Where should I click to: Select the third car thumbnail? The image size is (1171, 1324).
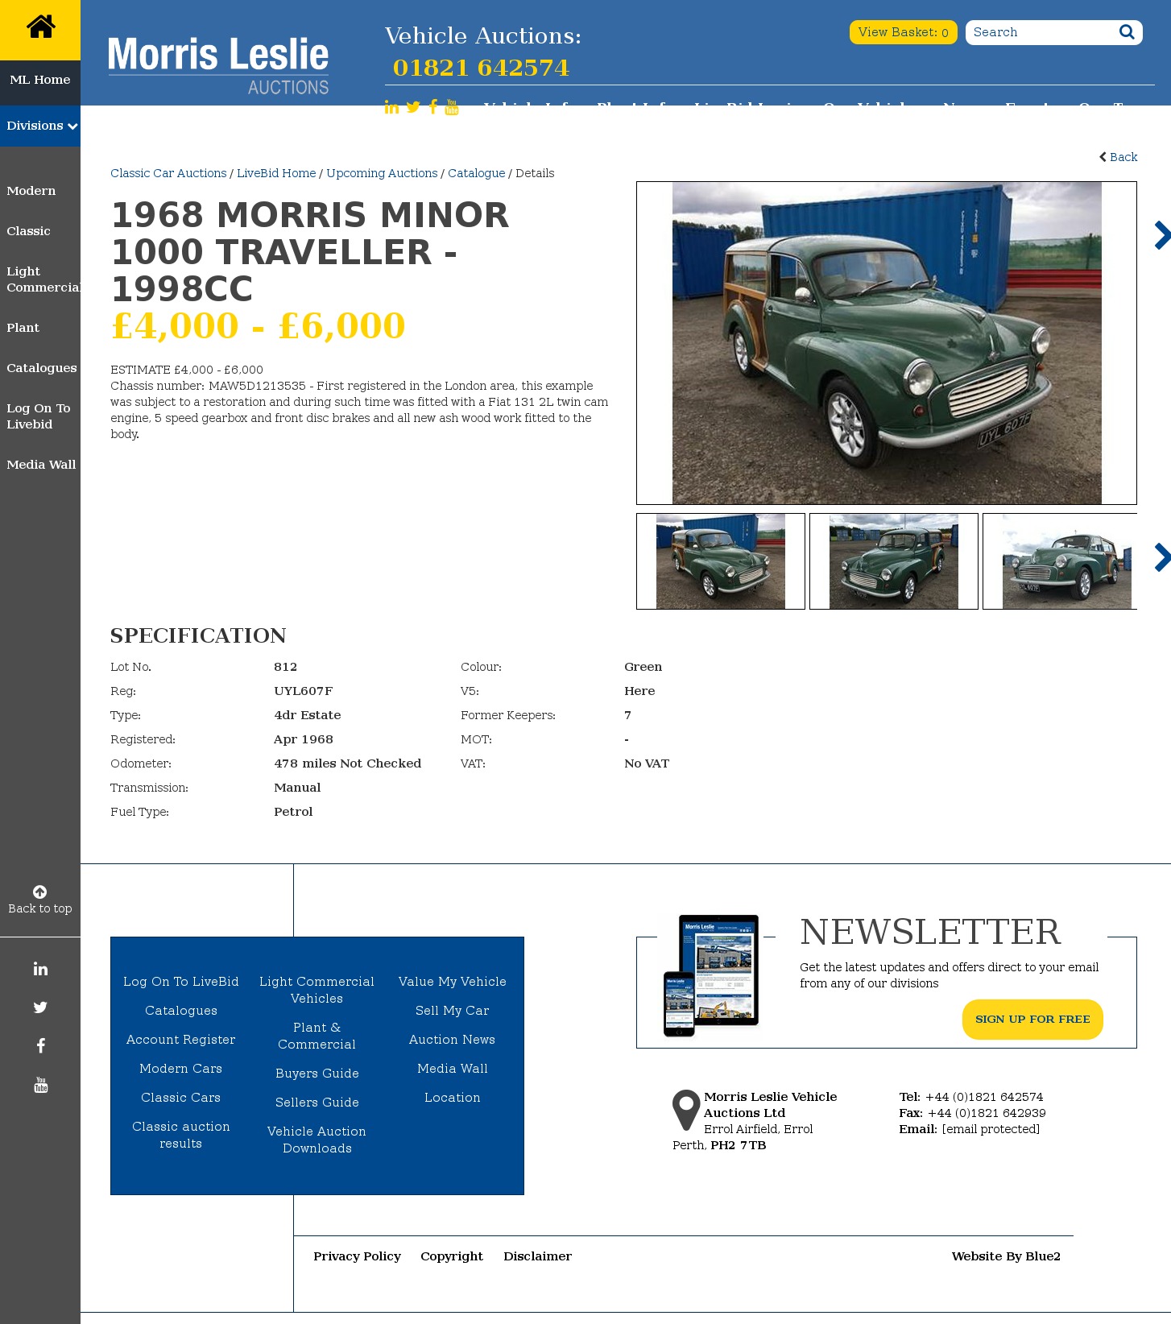1060,561
